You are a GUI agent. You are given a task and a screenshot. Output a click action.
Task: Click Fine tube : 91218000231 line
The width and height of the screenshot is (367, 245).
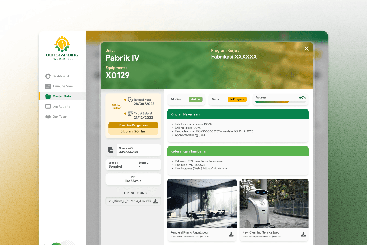pyautogui.click(x=191, y=165)
